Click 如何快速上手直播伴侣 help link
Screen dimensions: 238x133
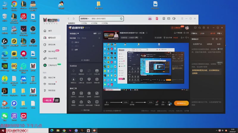[112, 111]
